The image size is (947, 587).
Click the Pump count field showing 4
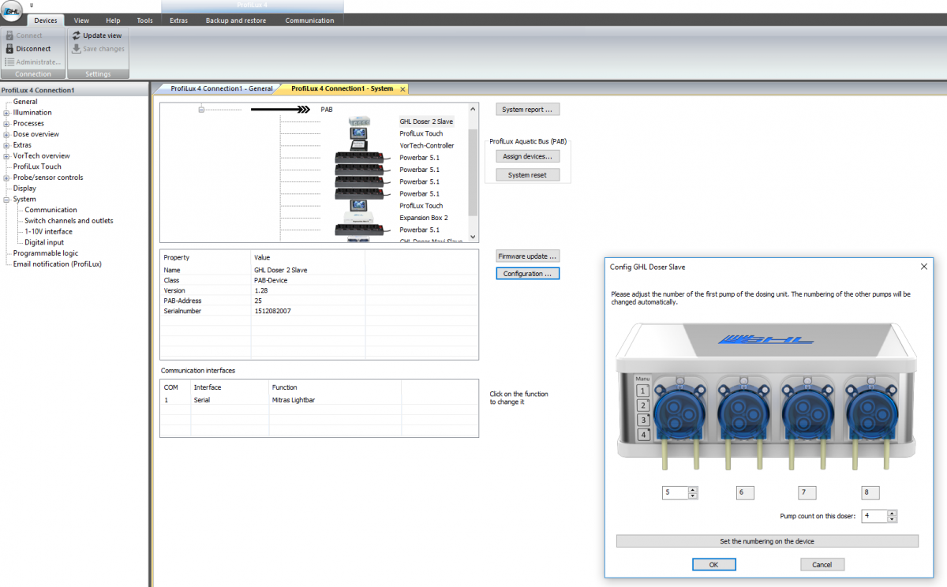click(874, 517)
